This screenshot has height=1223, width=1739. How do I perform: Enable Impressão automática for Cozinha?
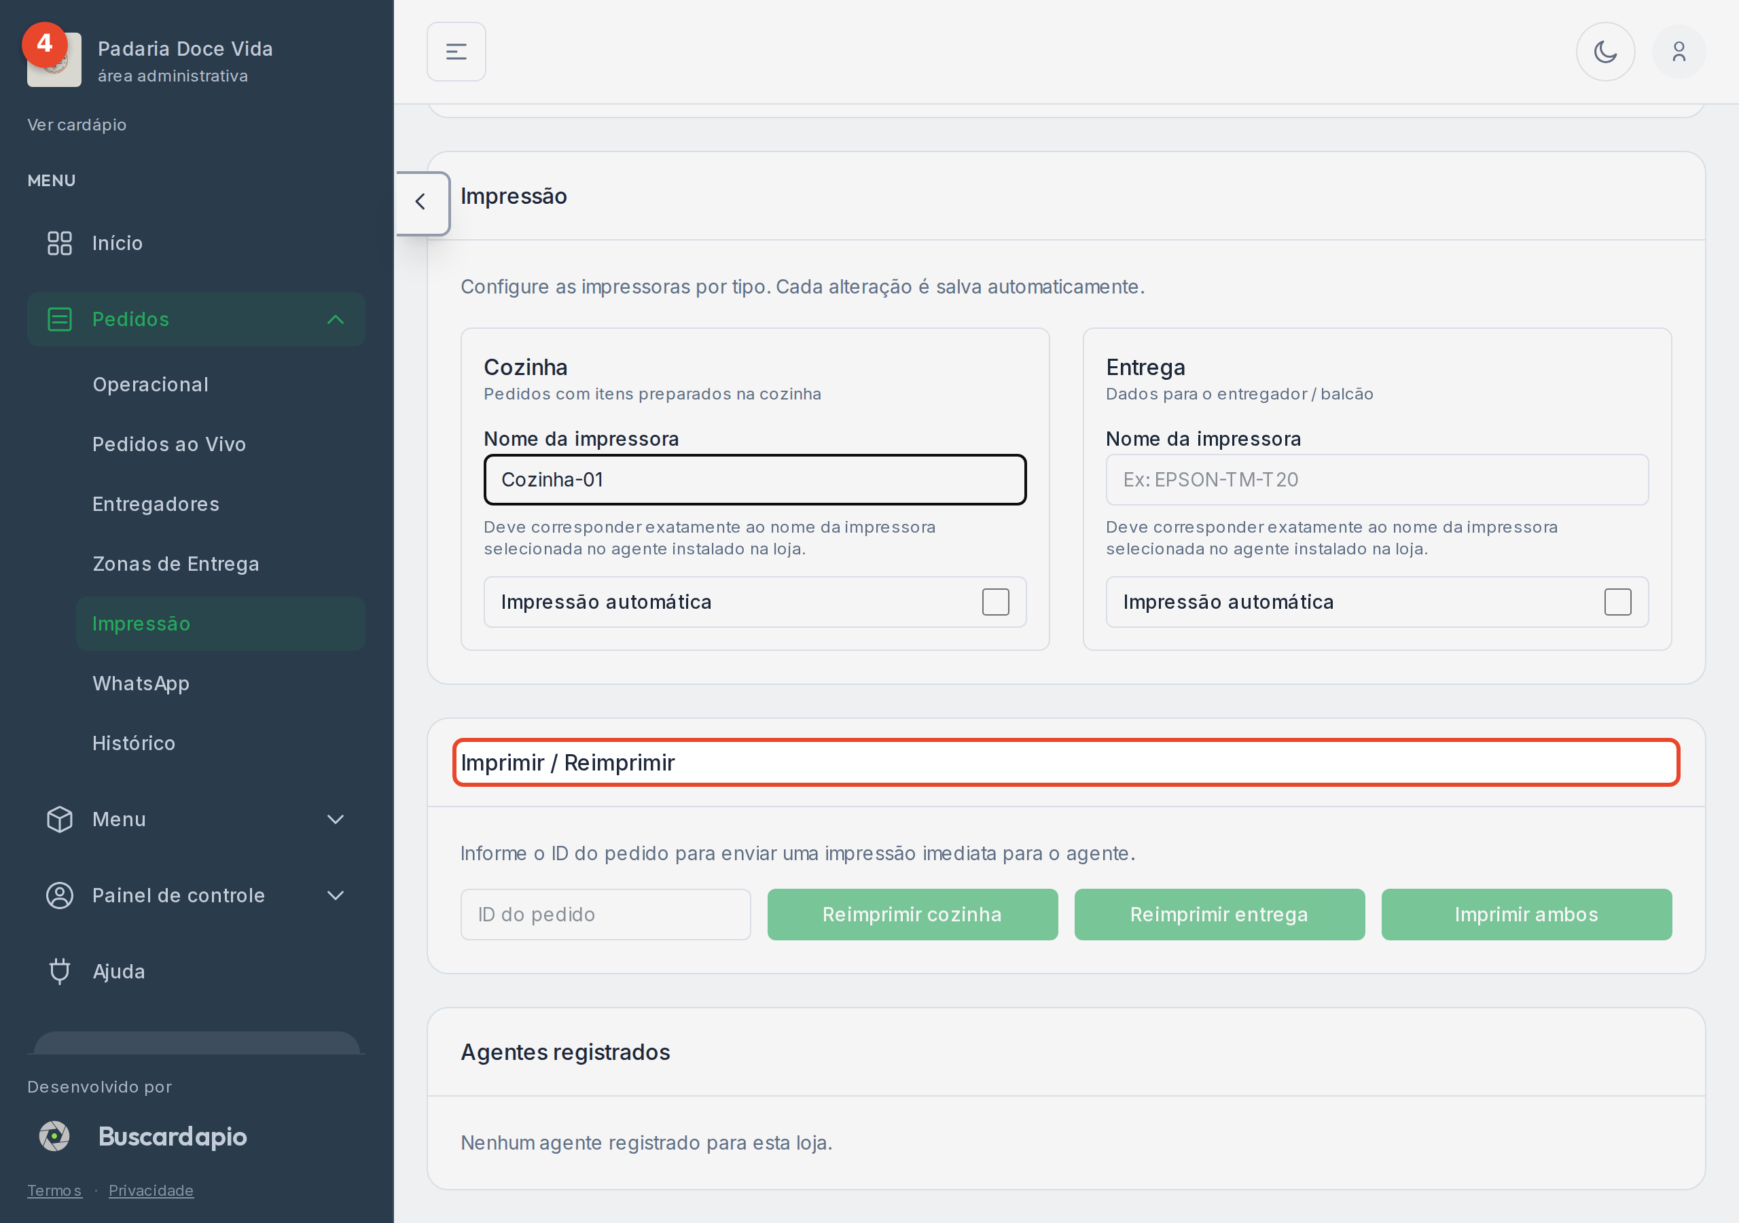(x=995, y=602)
